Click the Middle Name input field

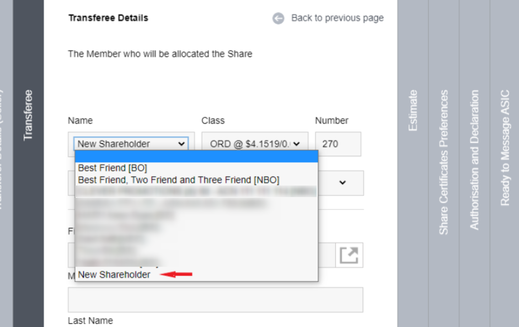(x=215, y=299)
